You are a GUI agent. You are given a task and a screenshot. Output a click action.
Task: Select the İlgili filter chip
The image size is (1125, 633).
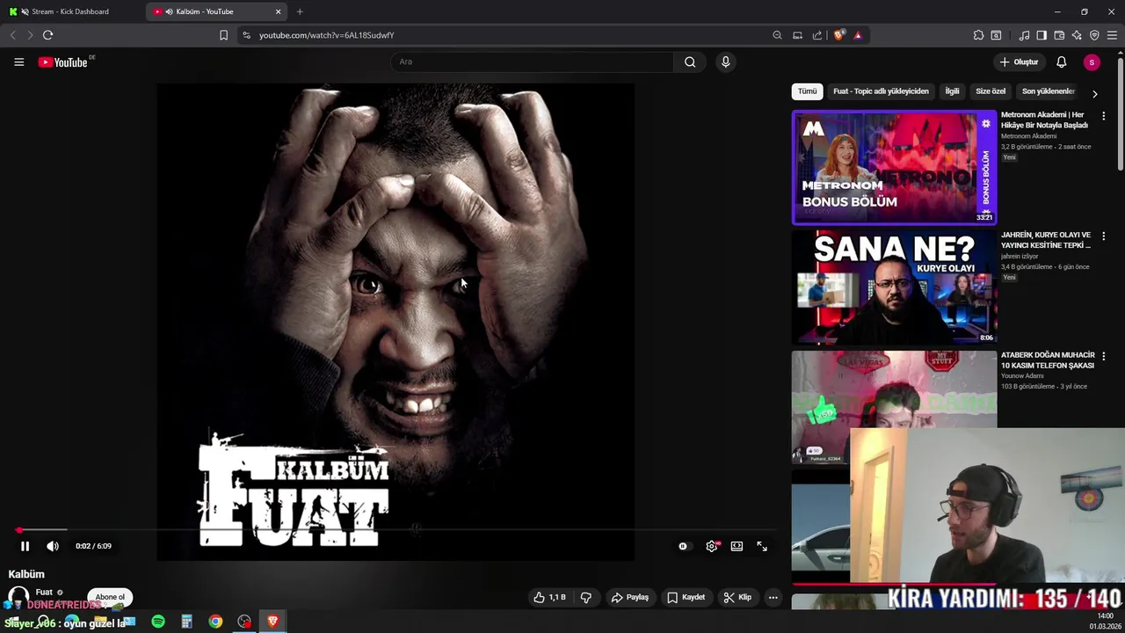952,91
